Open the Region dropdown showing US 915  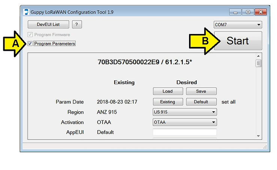[x=185, y=112]
